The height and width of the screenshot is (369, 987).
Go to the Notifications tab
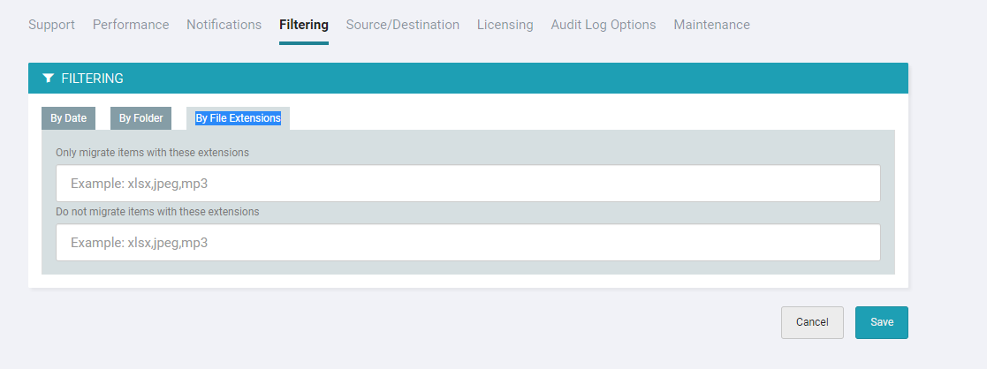pyautogui.click(x=224, y=25)
